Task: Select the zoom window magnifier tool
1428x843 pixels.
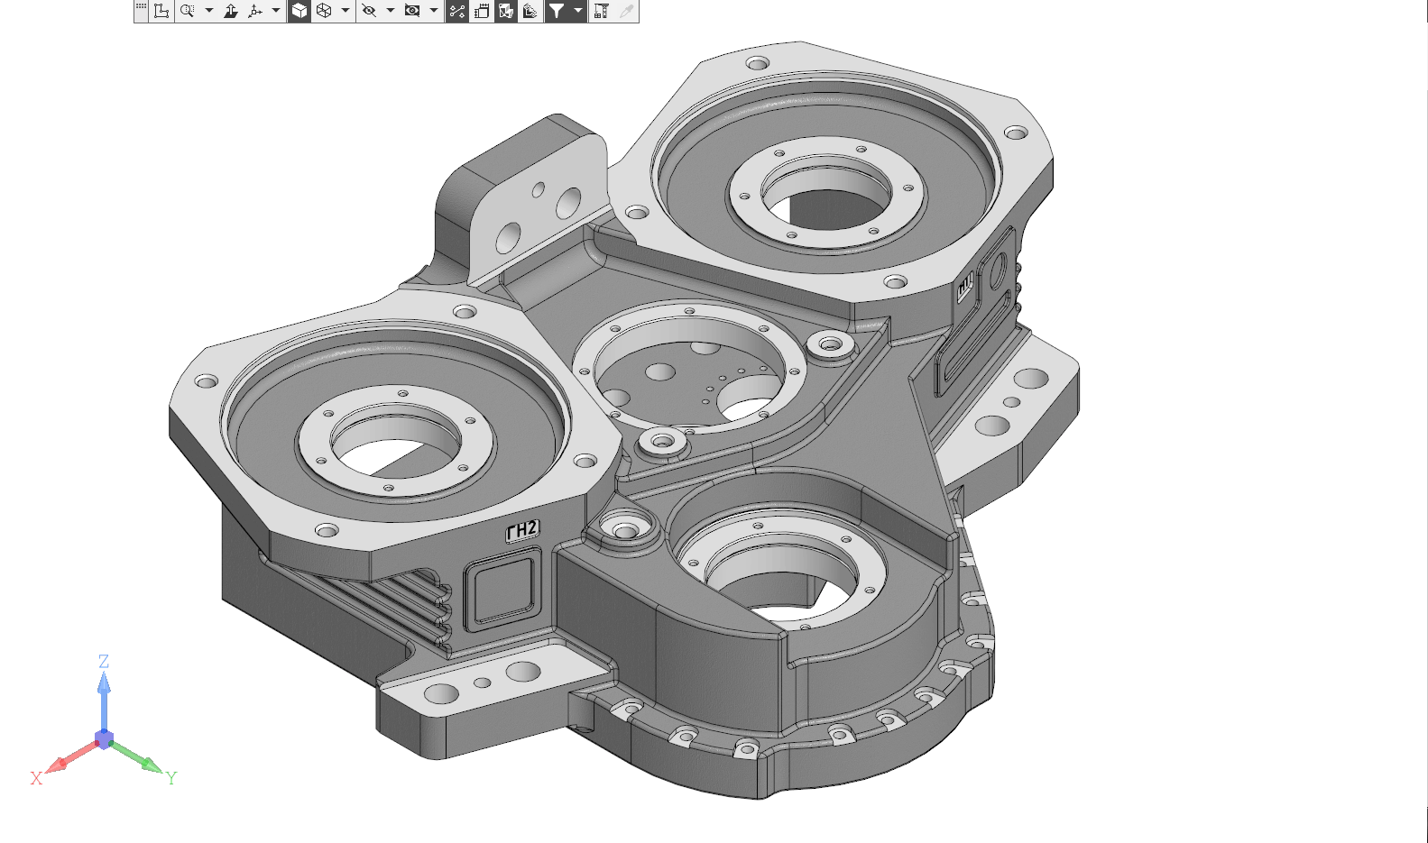Action: click(x=187, y=11)
